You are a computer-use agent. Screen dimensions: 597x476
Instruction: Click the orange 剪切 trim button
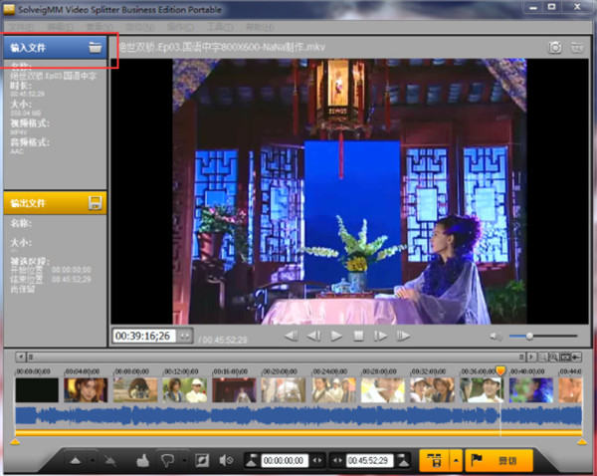[x=498, y=460]
